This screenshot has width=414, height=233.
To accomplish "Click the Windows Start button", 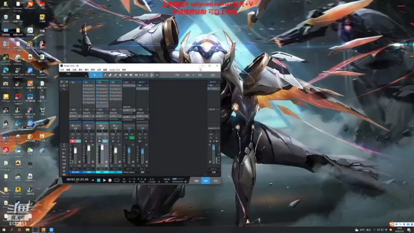I will (x=4, y=230).
